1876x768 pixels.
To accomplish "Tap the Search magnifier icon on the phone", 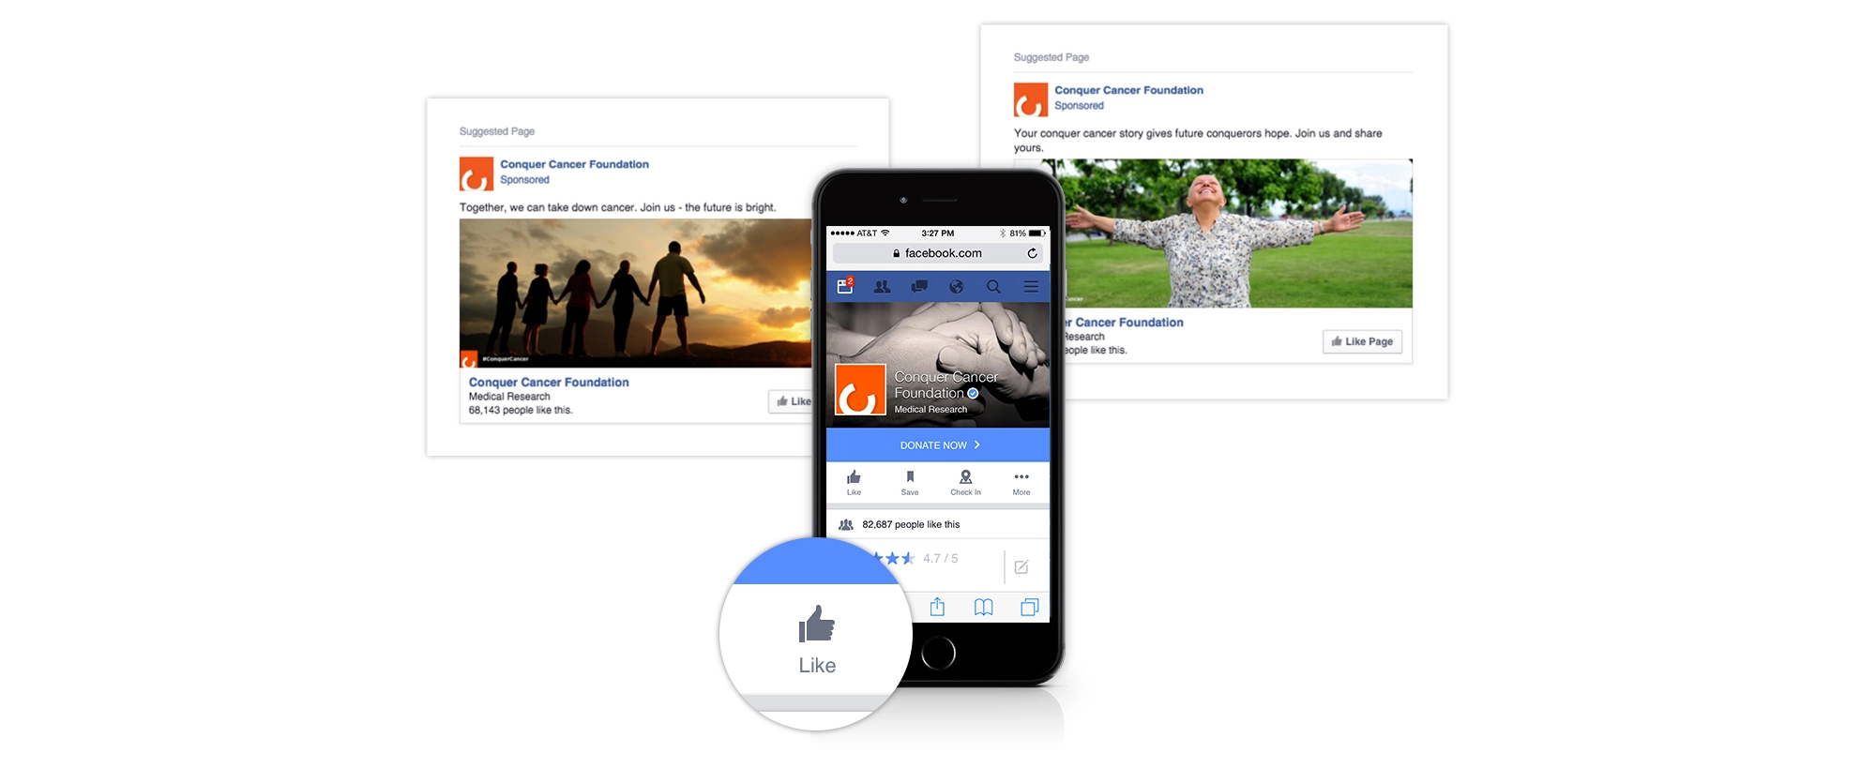I will [x=993, y=287].
